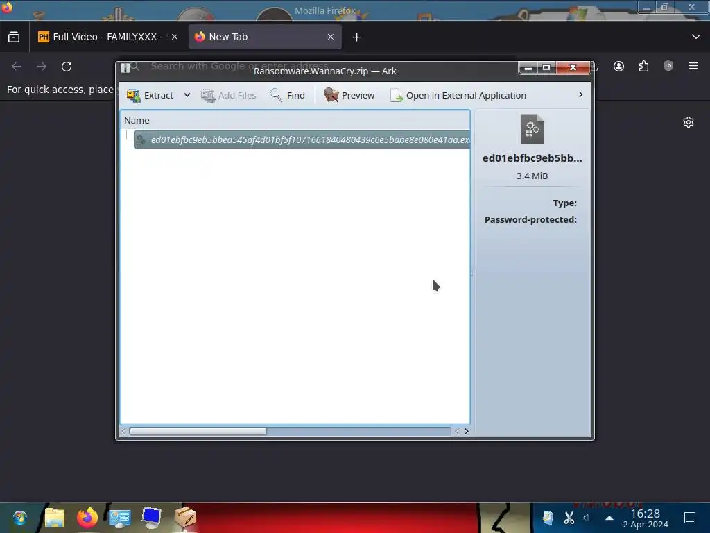
Task: Minimize the Ark window
Action: click(x=528, y=67)
